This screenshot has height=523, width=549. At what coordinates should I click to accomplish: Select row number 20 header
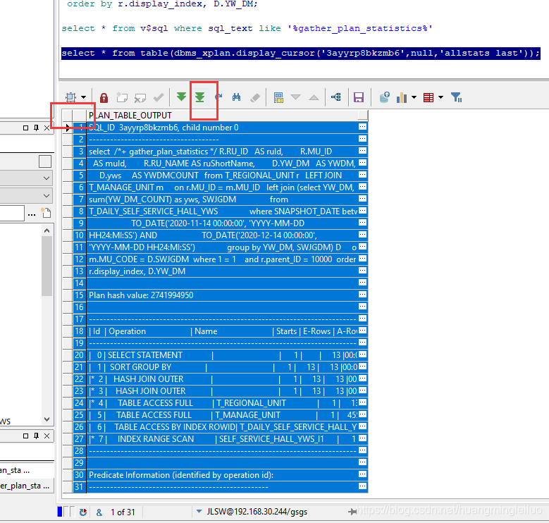(79, 355)
